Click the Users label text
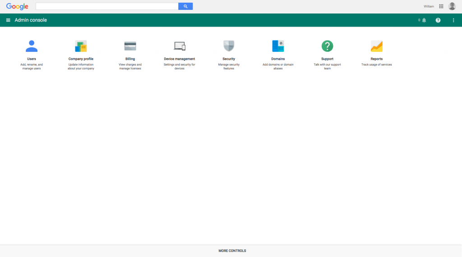 [x=32, y=59]
